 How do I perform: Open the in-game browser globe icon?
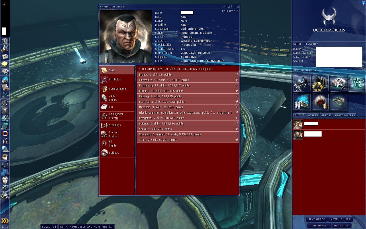coord(5,149)
